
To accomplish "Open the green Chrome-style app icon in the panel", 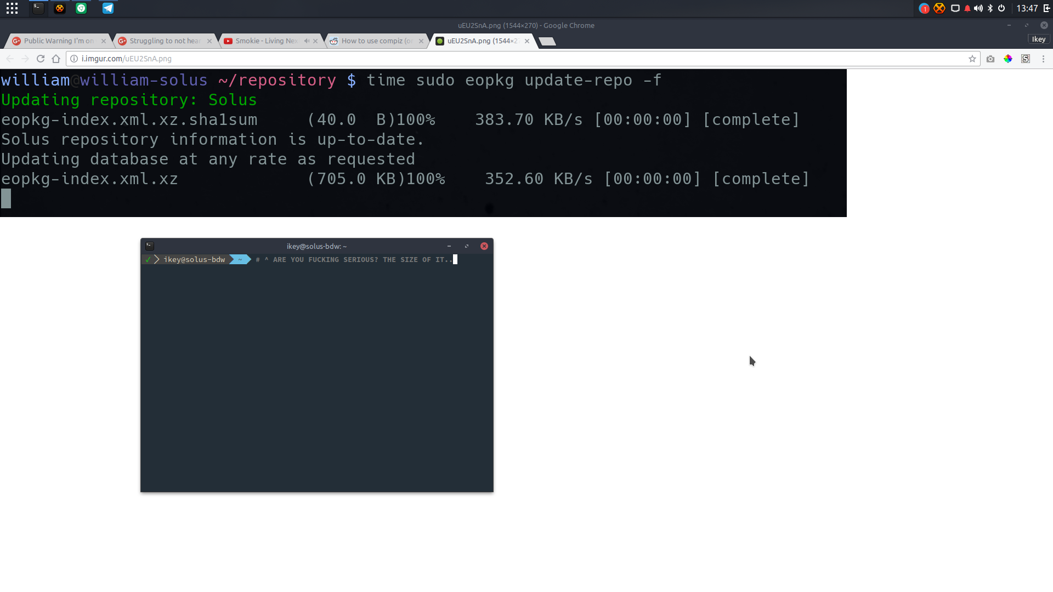I will click(x=81, y=8).
